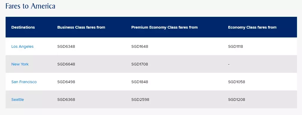Screen dimensions: 302x115
Task: Select the Los Angeles premium economy fare SGD1648
Action: 139,46
